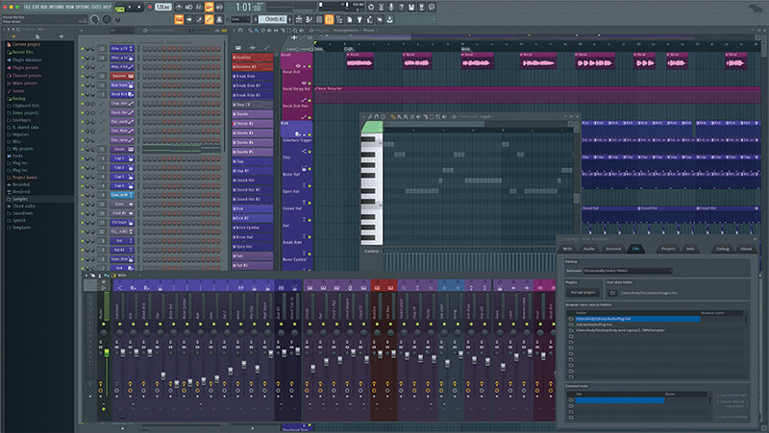The width and height of the screenshot is (769, 433).
Task: Mute the Hat channel via green LED
Action: 83,240
